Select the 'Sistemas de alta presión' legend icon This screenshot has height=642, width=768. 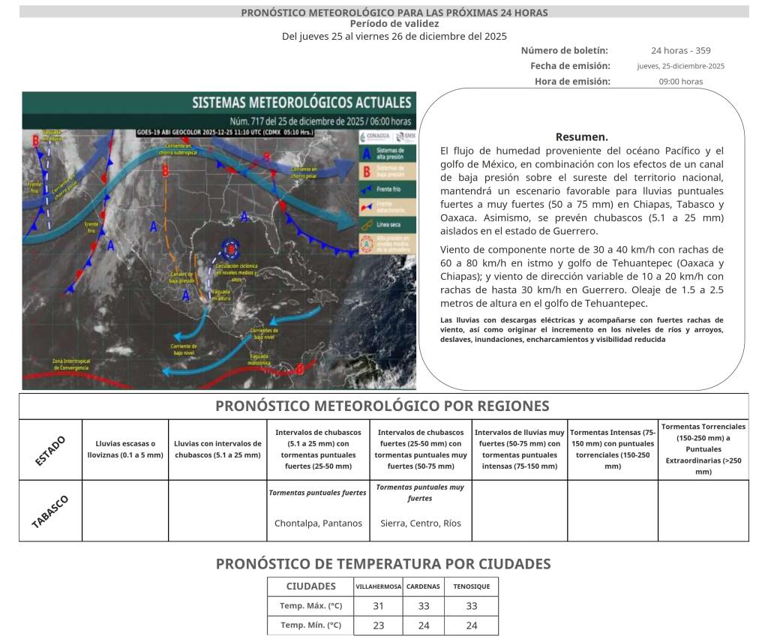(x=367, y=154)
